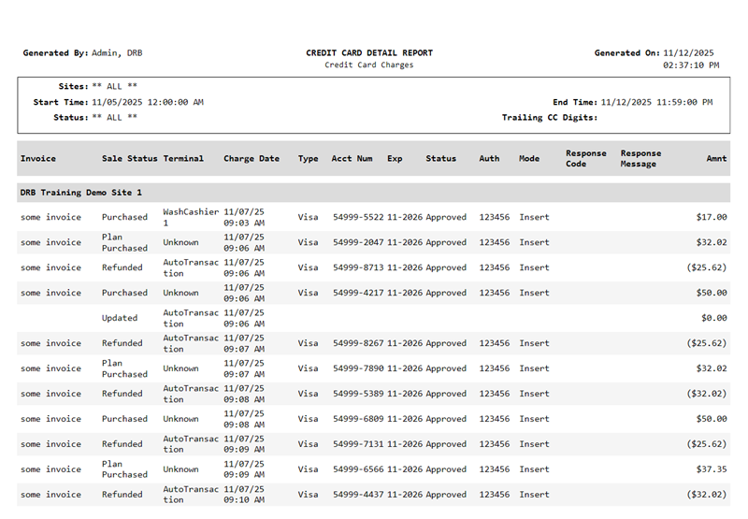This screenshot has height=519, width=748.
Task: Click the CREDIT CARD DETAIL REPORT title
Action: [369, 53]
